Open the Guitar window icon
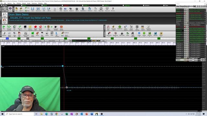 pyautogui.click(x=38, y=34)
